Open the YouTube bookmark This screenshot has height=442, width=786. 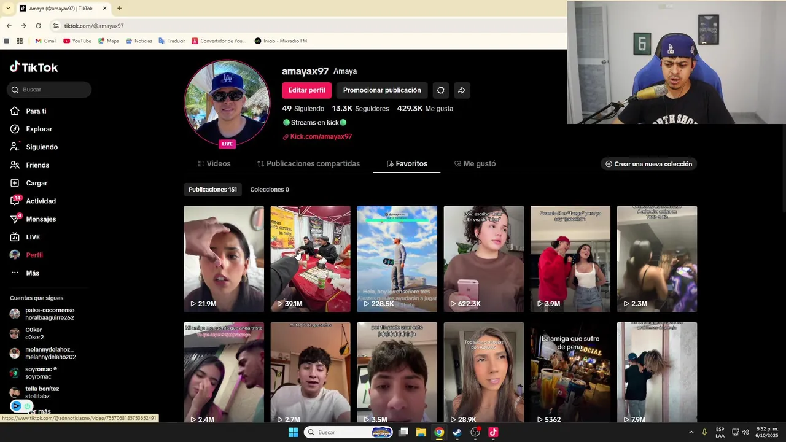pyautogui.click(x=77, y=41)
